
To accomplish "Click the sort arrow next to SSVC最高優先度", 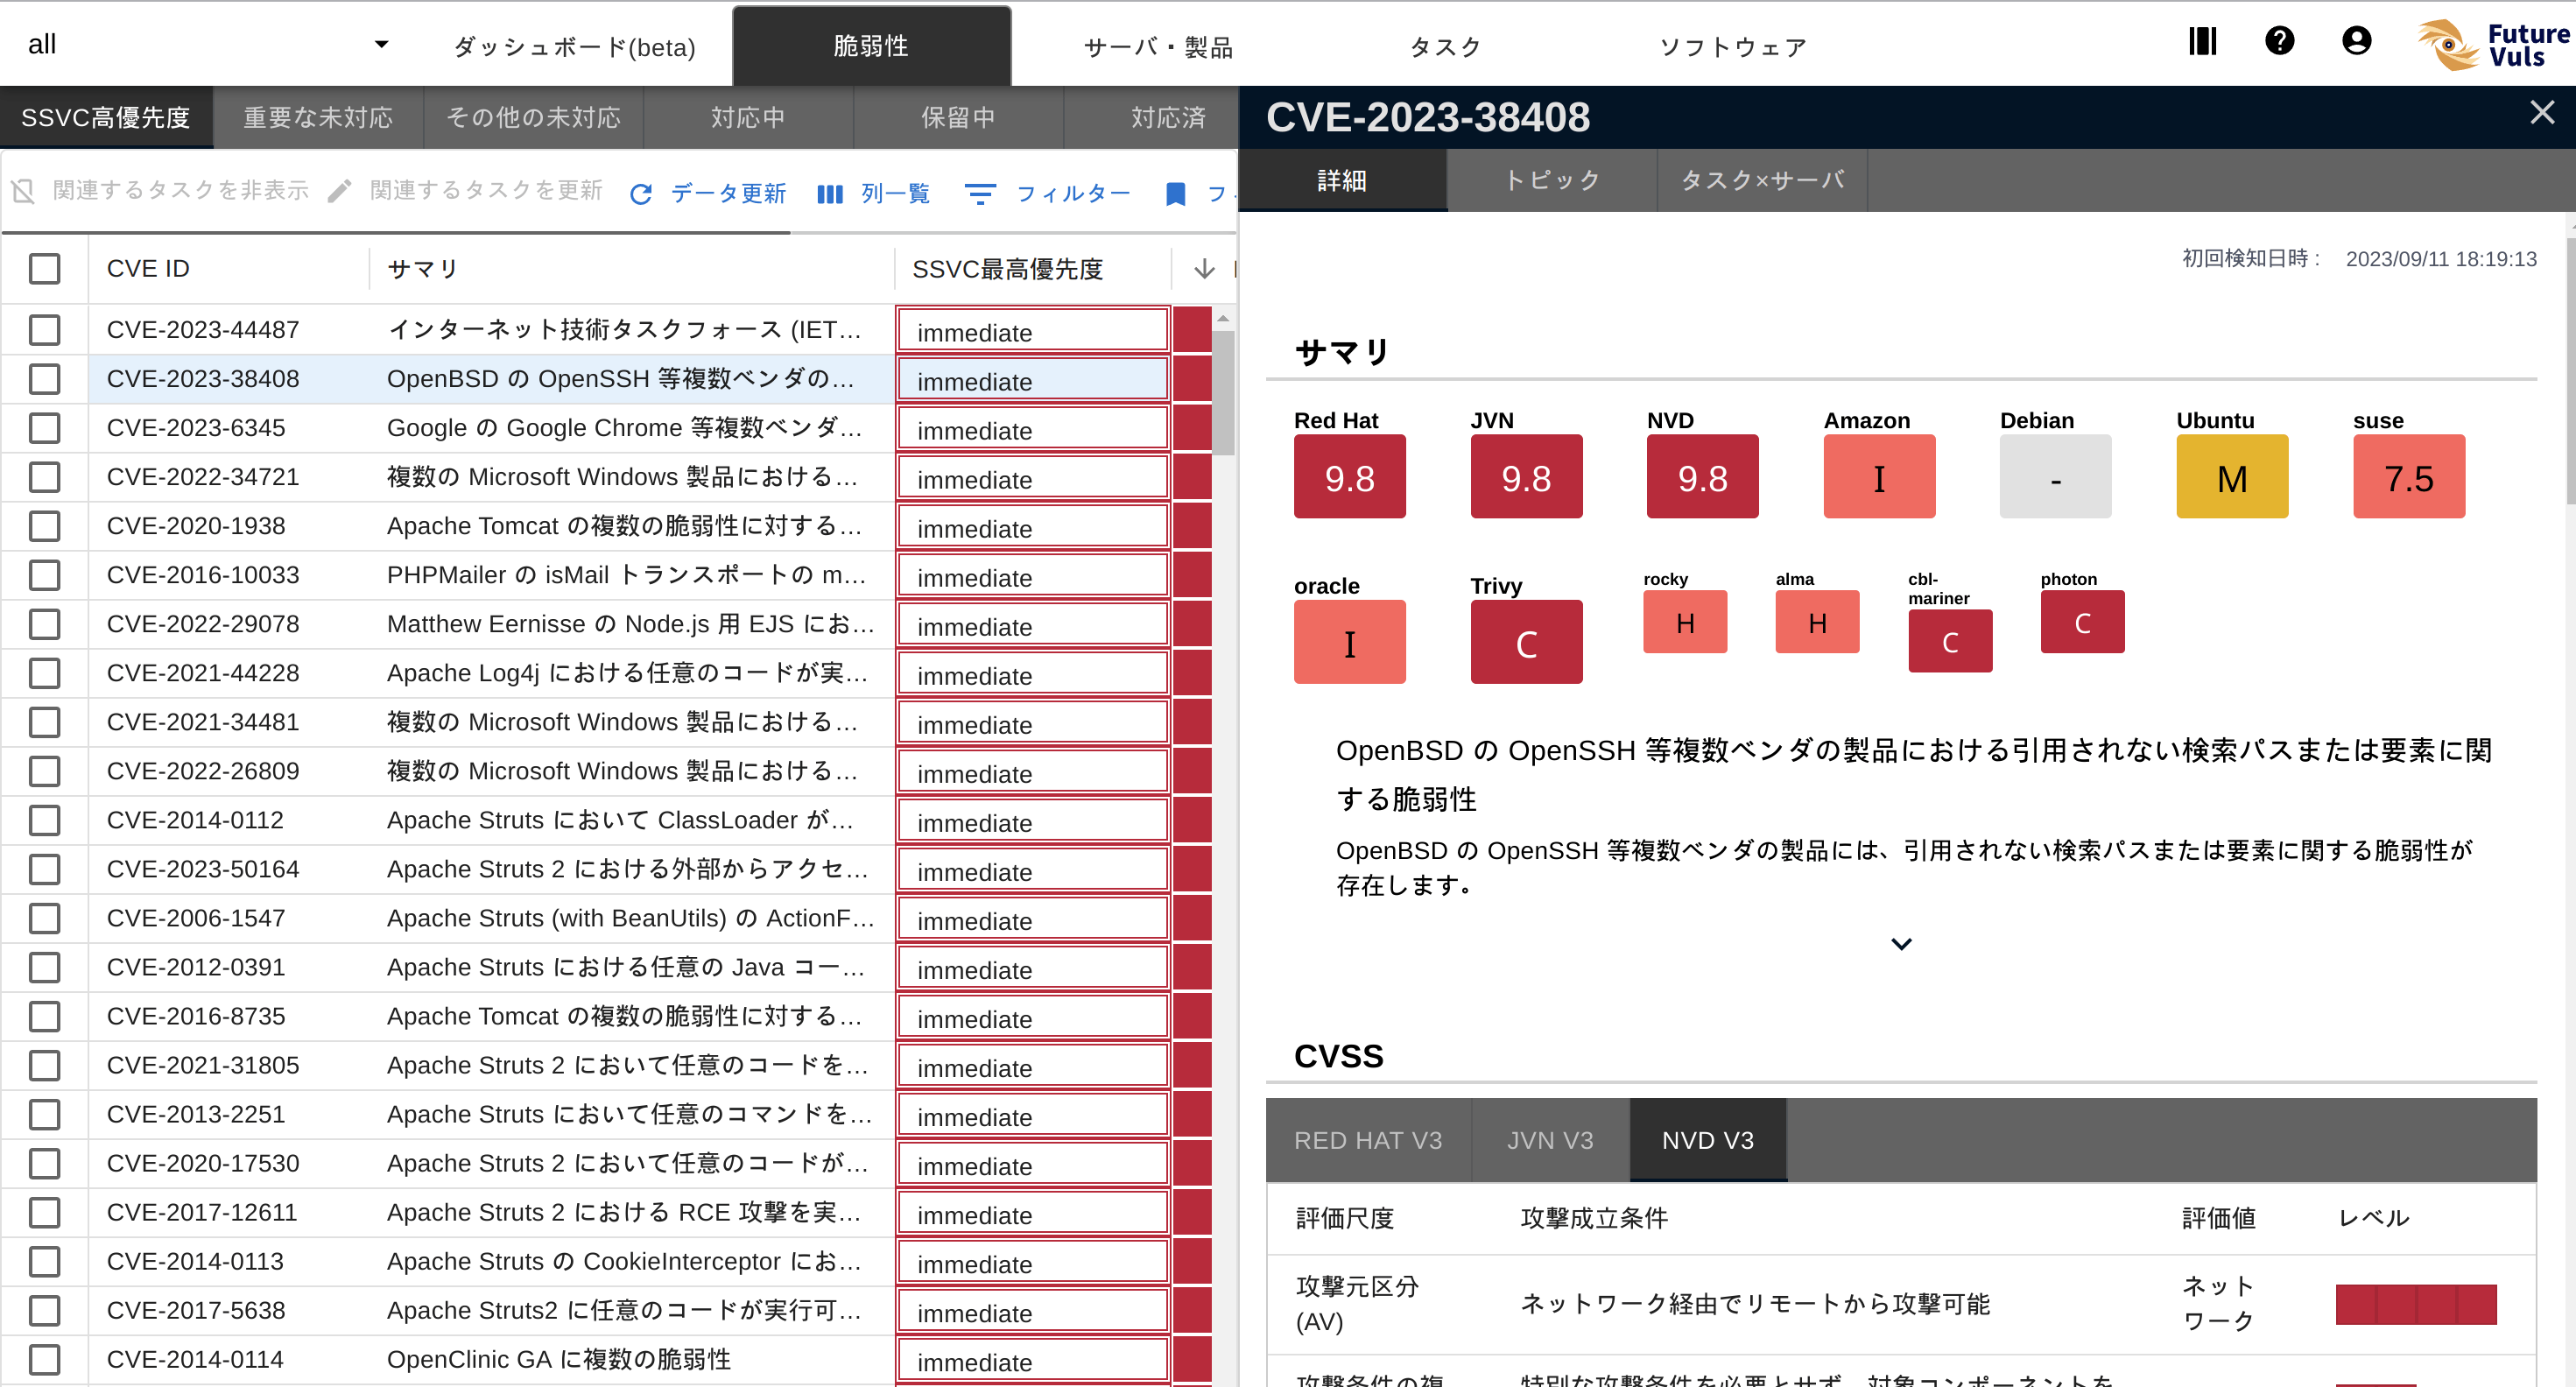I will coord(1204,268).
